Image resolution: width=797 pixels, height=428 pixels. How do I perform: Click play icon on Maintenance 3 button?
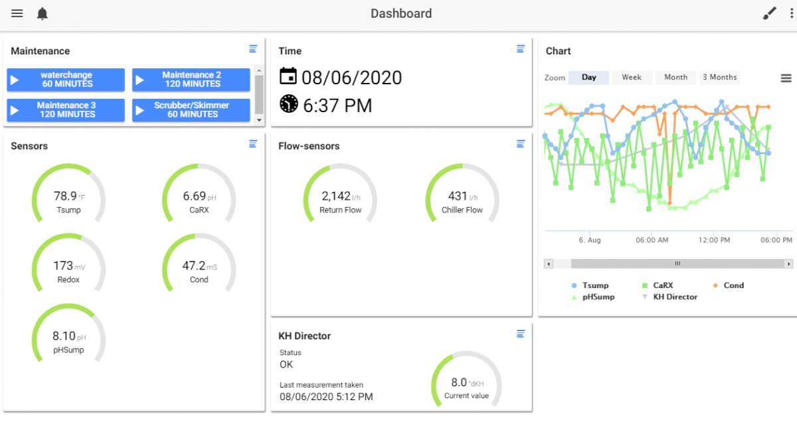pyautogui.click(x=15, y=110)
